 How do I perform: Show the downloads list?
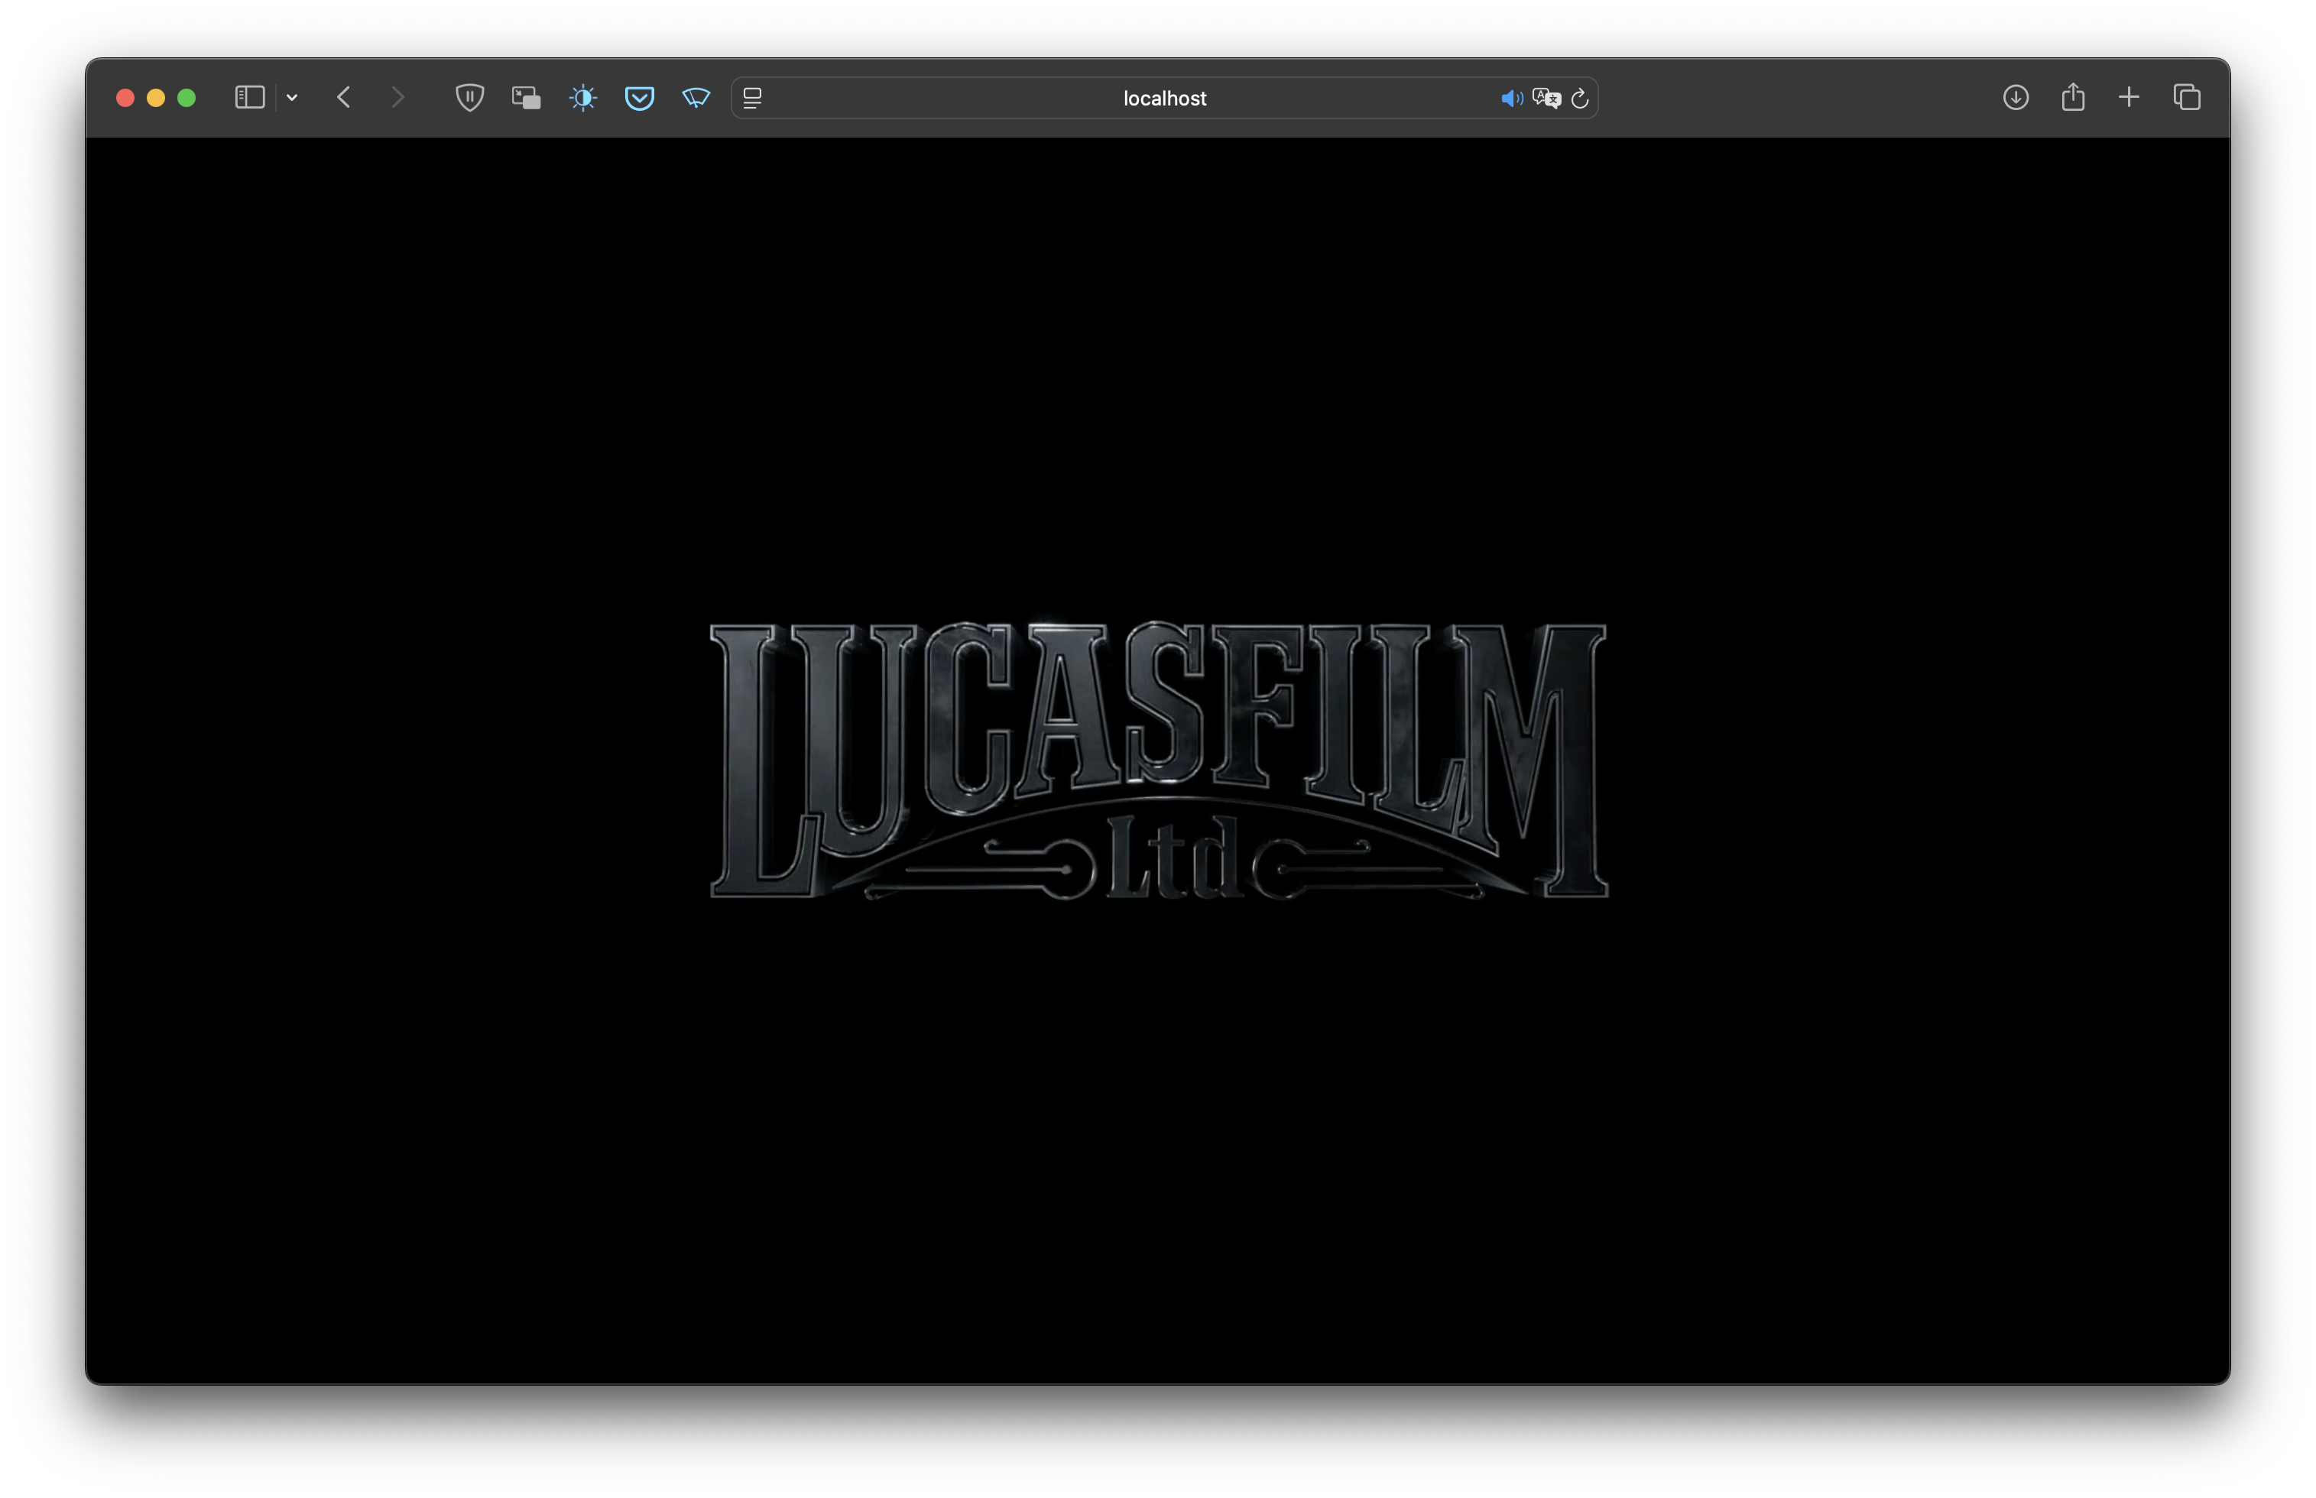tap(2016, 97)
